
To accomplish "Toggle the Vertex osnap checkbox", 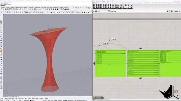I will click(x=35, y=98).
